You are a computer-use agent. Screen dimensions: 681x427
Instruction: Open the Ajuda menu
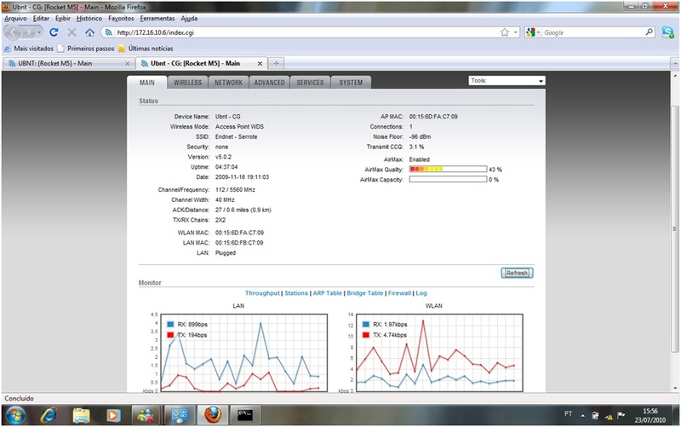click(x=189, y=18)
